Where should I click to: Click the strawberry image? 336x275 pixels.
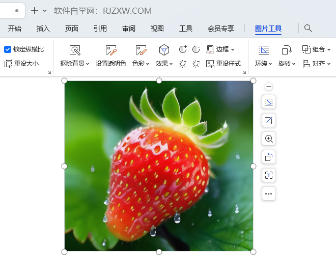[x=159, y=166]
